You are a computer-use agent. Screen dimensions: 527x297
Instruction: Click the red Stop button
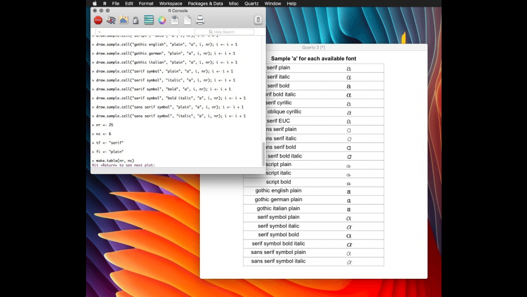click(x=98, y=20)
